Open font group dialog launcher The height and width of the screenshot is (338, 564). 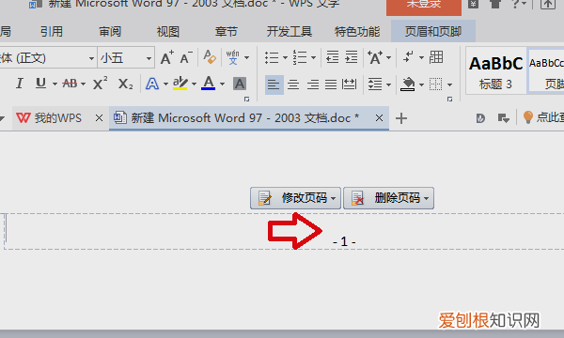click(x=246, y=100)
